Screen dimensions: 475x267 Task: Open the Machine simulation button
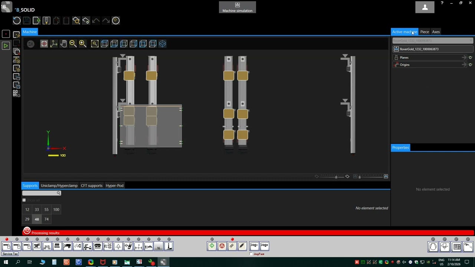point(237,7)
